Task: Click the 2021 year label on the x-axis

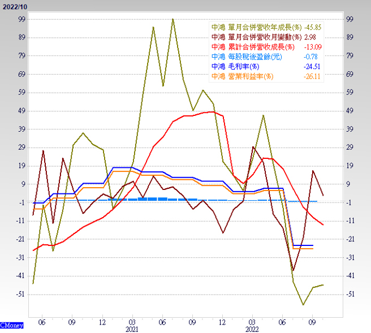Action: point(131,328)
